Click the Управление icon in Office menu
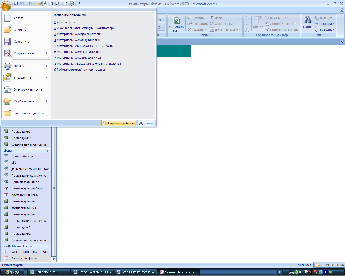 (7, 78)
